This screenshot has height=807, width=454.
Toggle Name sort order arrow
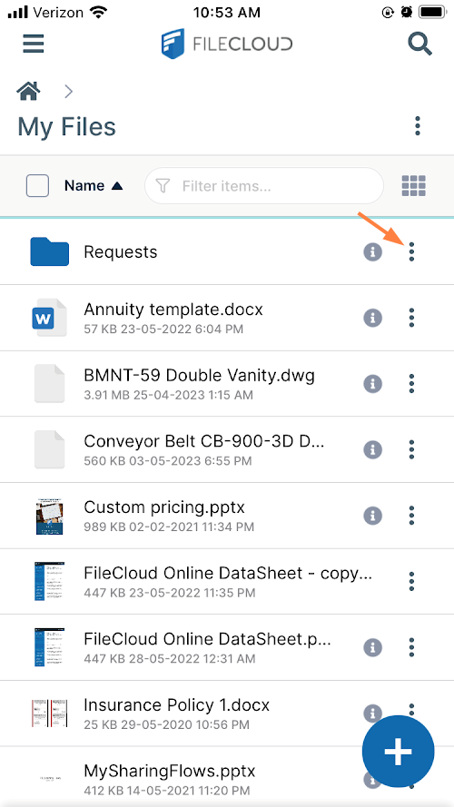pos(117,186)
